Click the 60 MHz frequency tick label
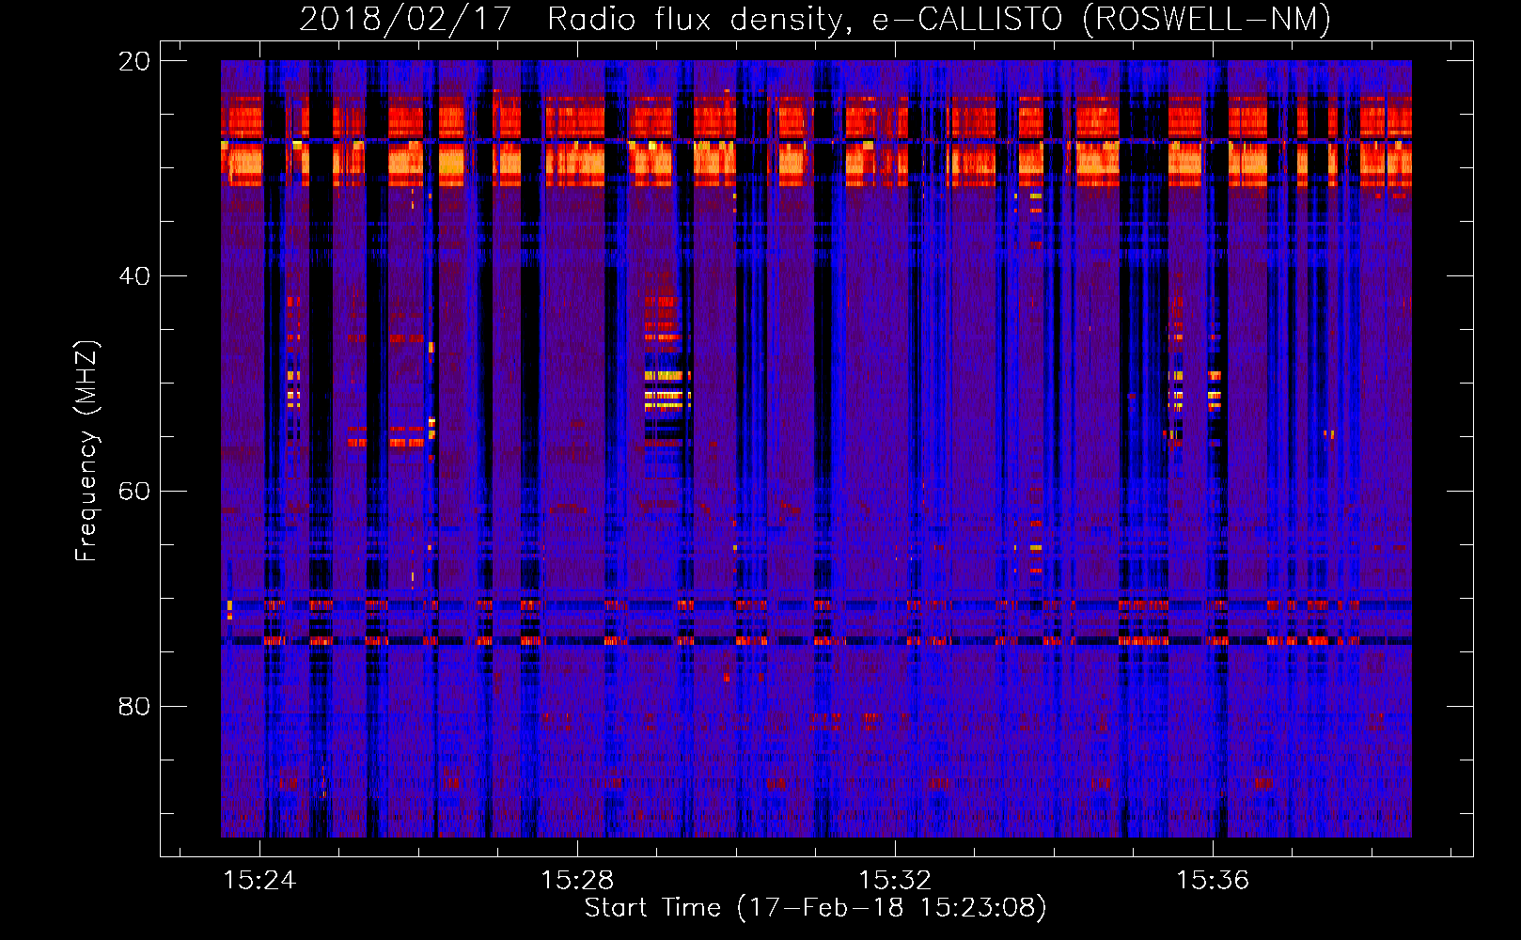1521x940 pixels. click(x=134, y=491)
